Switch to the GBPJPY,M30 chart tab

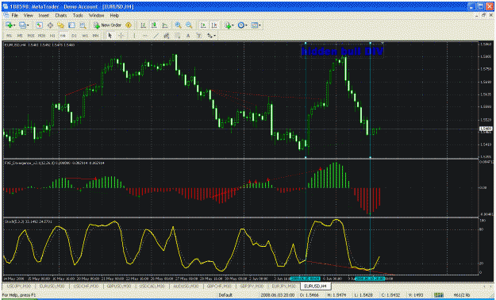coord(252,286)
